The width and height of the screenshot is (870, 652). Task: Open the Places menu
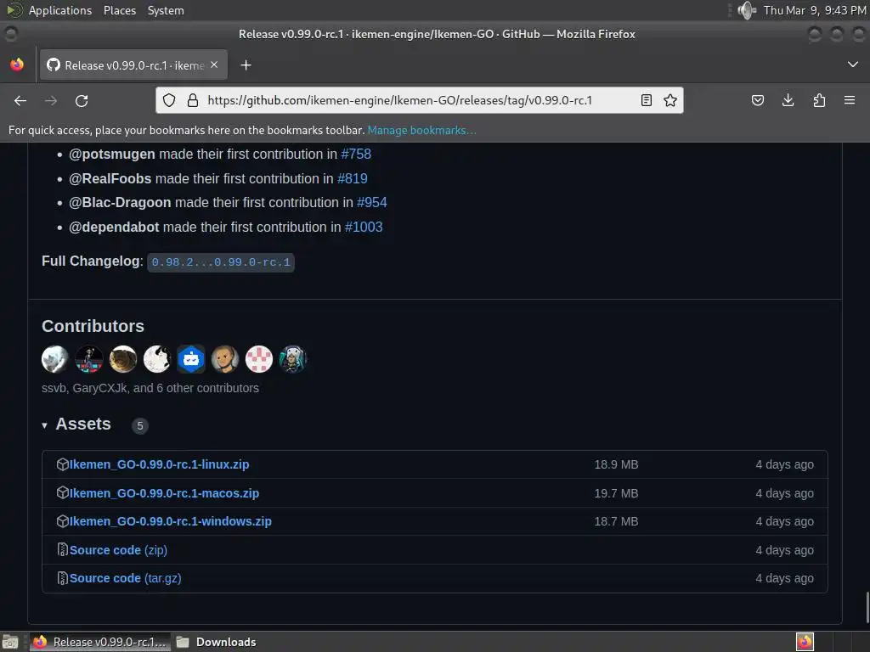pos(120,10)
